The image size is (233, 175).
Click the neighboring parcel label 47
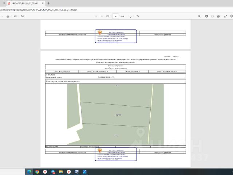point(117,85)
